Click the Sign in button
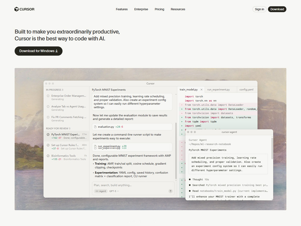Viewport: 301px width, 226px height. pyautogui.click(x=259, y=9)
